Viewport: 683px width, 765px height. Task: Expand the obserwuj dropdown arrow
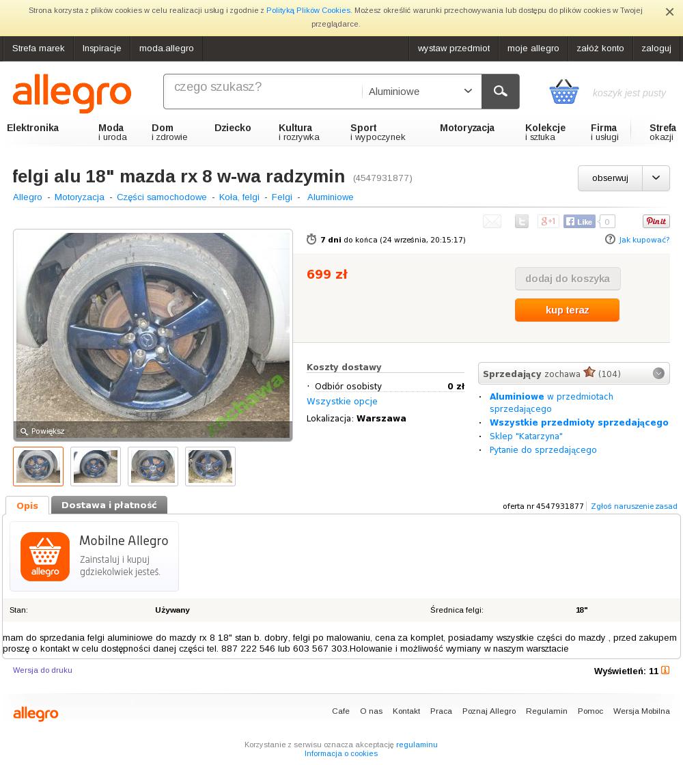656,178
